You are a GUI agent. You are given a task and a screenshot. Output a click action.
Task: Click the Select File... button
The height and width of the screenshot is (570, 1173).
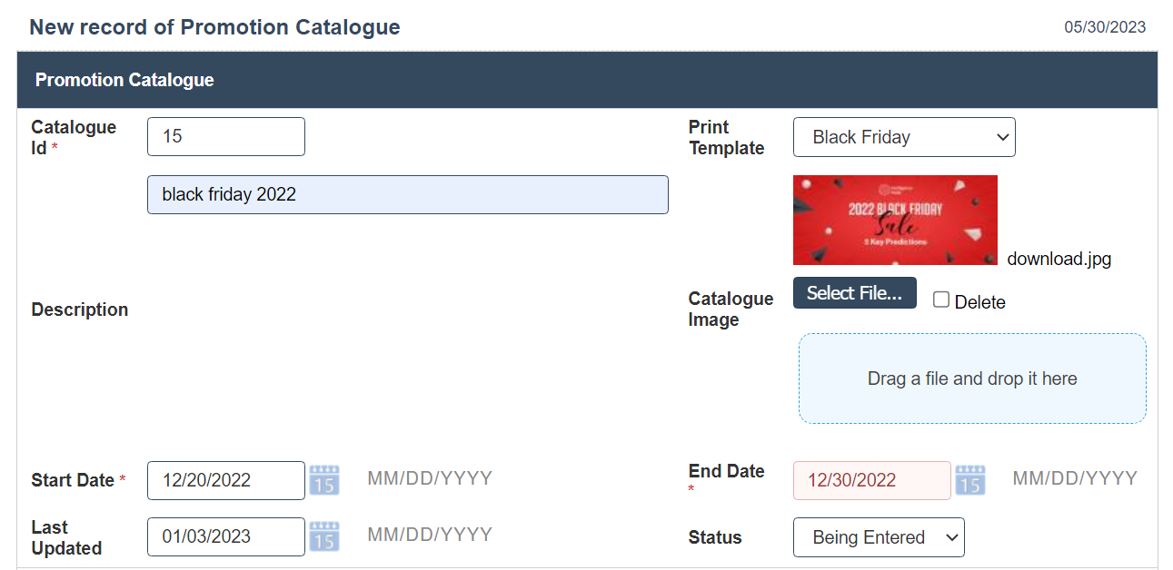click(854, 293)
